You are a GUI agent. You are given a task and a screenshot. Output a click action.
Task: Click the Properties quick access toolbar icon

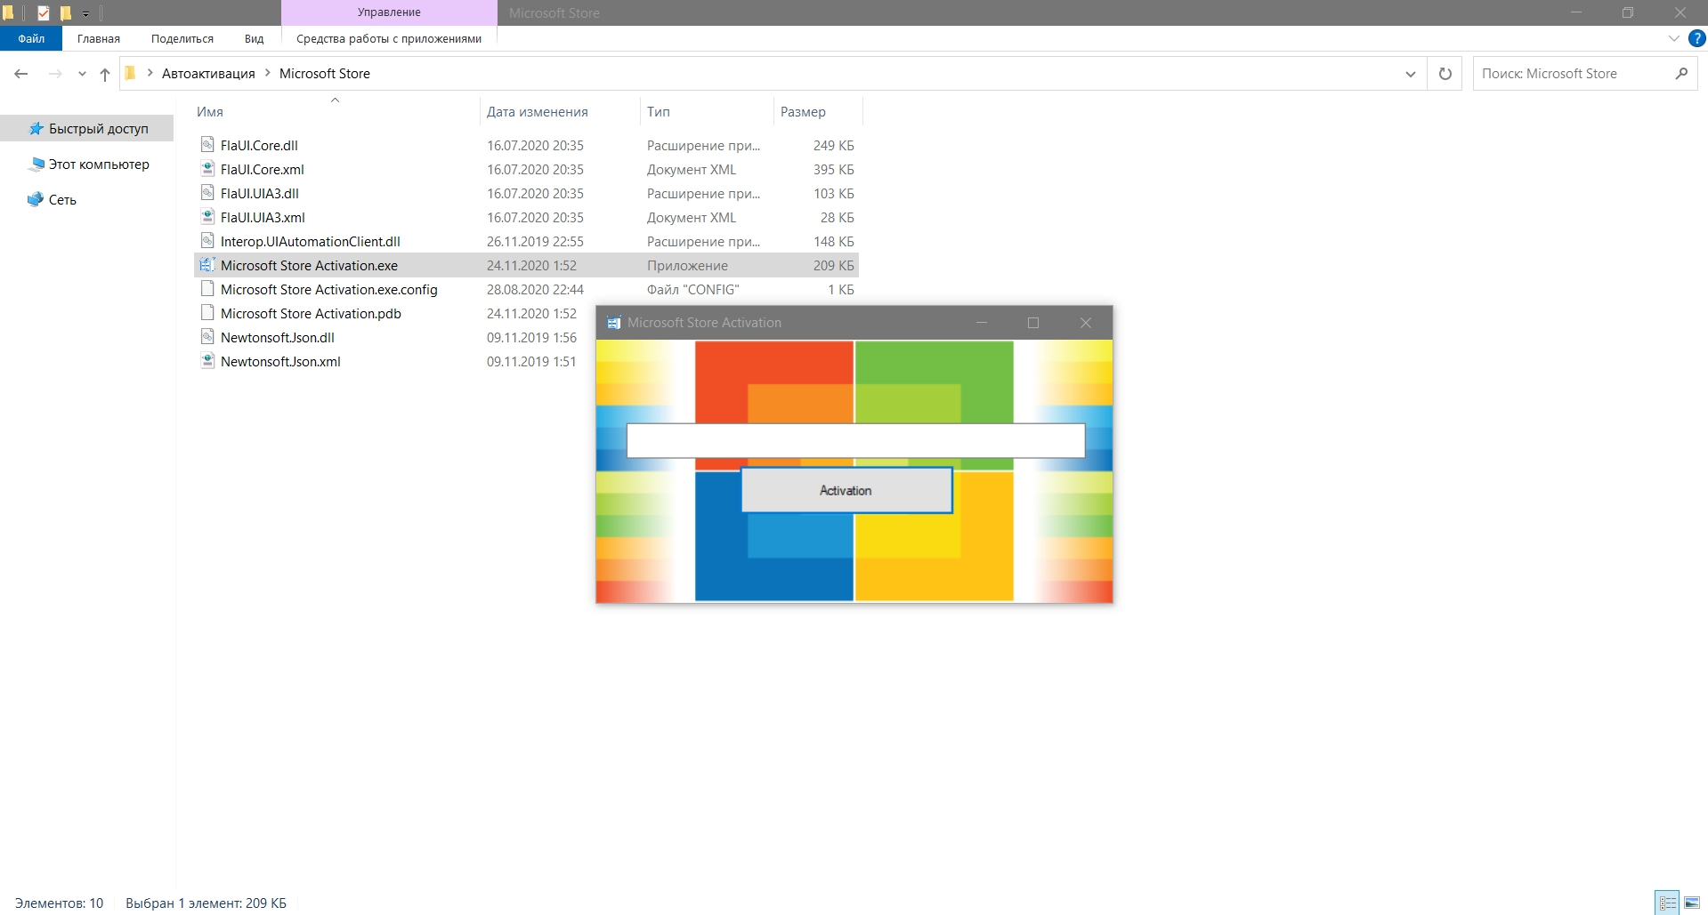pos(43,12)
